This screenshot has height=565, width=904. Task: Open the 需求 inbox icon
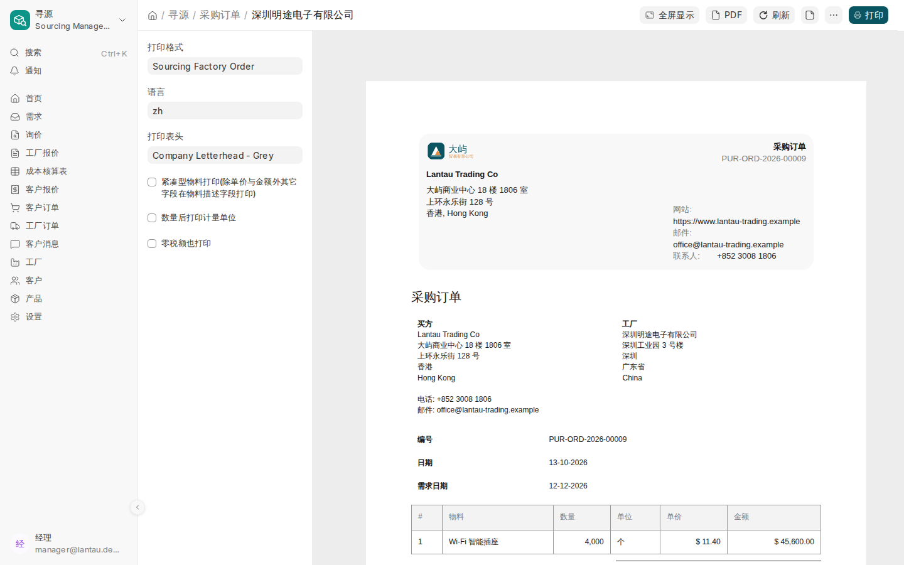[15, 117]
